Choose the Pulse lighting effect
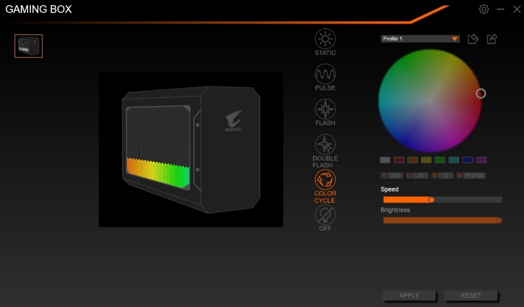Image resolution: width=524 pixels, height=307 pixels. pos(325,74)
